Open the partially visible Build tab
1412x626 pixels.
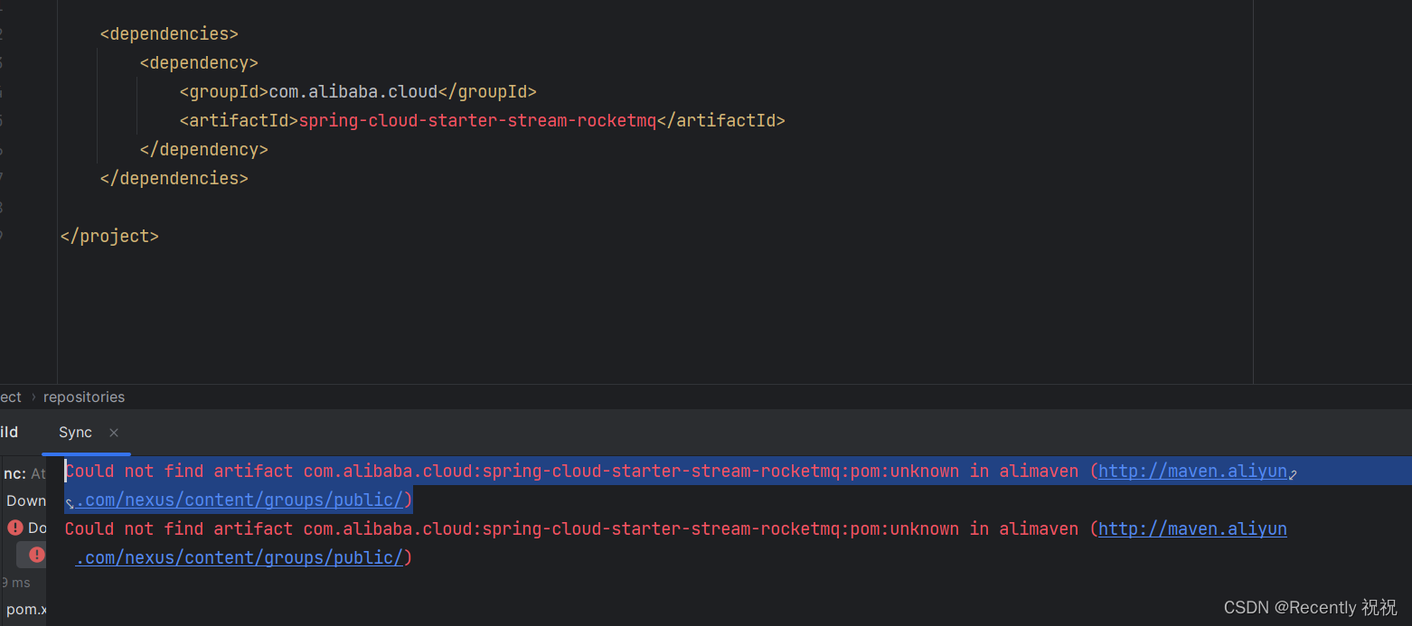click(x=9, y=433)
